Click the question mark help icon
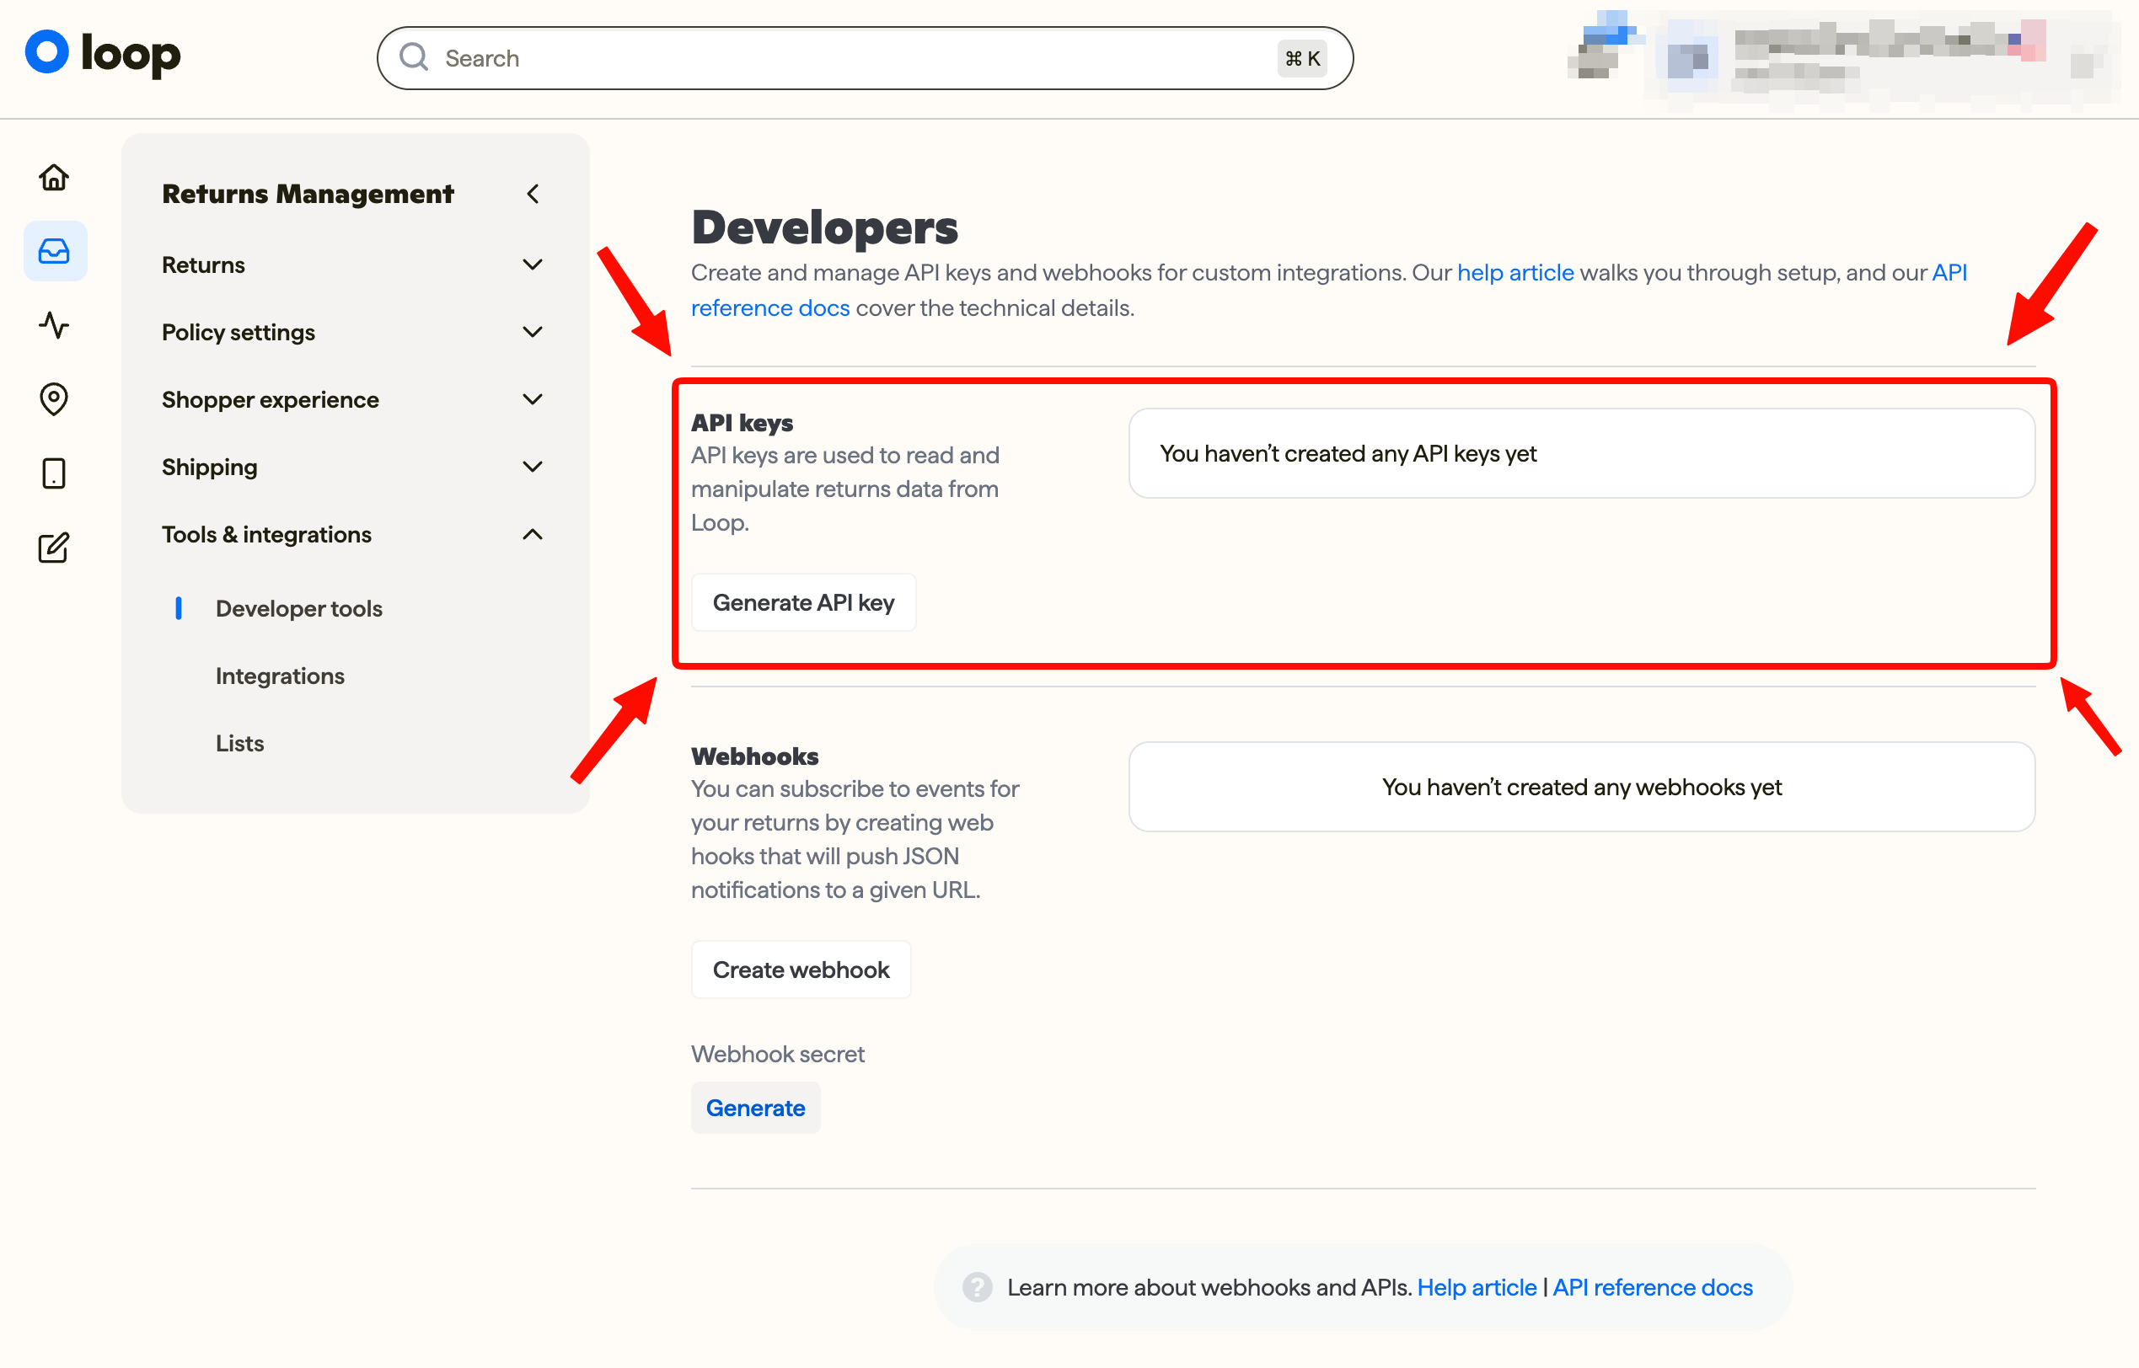Screen dimensions: 2139x1368 [x=977, y=1287]
